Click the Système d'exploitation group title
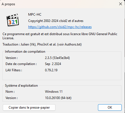This screenshot has height=113, width=125. [x=21, y=86]
